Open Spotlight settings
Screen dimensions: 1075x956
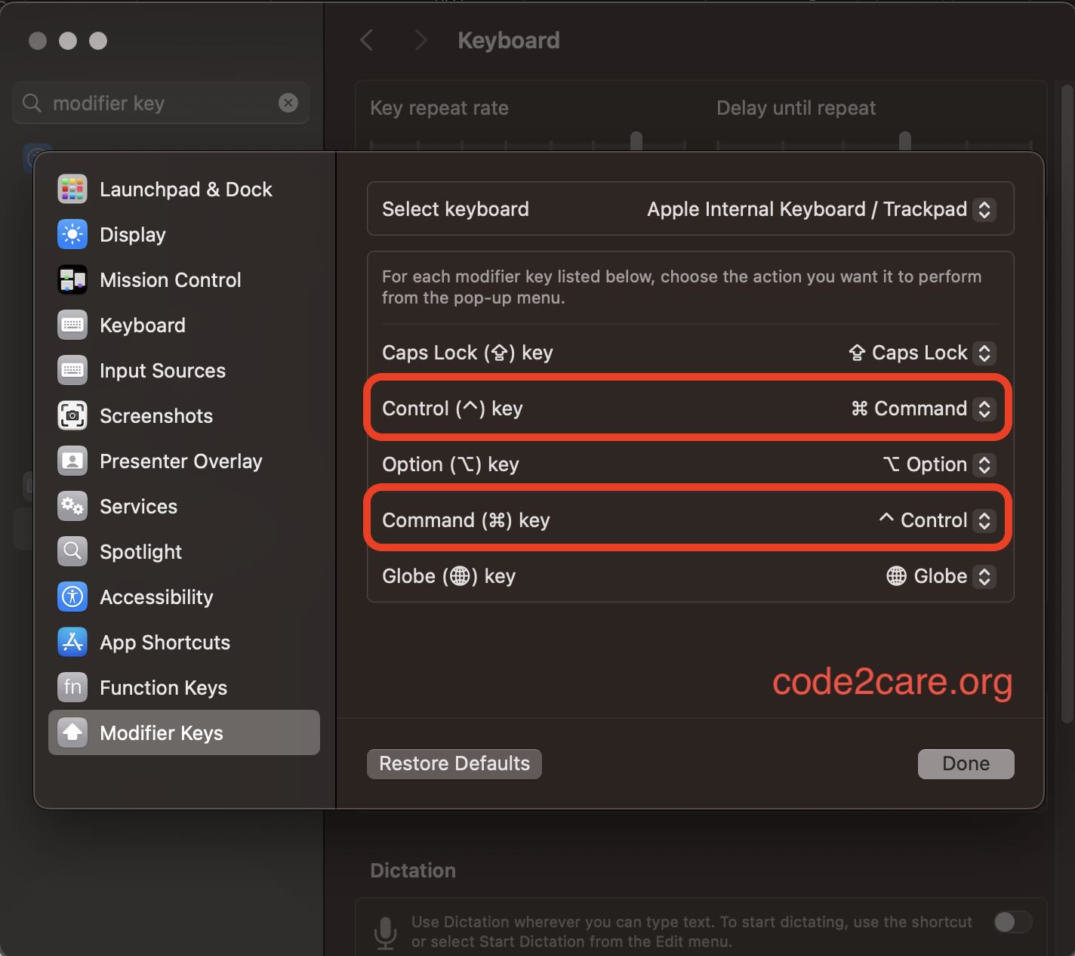pos(140,551)
